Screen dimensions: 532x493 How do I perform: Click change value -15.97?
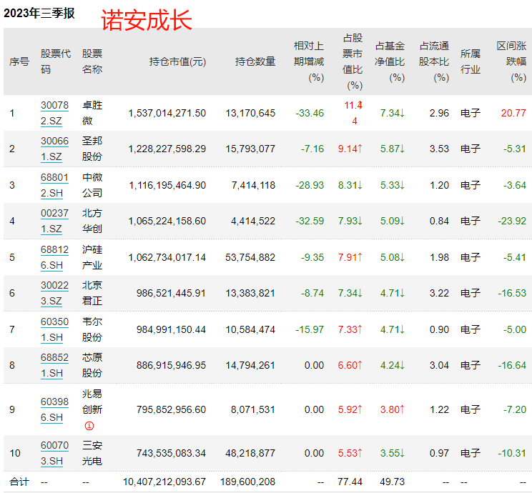tap(310, 329)
